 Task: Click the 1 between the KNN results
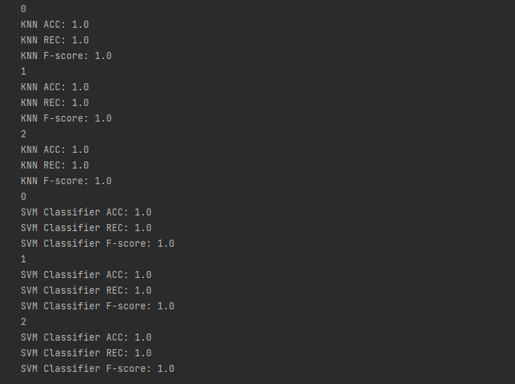point(24,72)
